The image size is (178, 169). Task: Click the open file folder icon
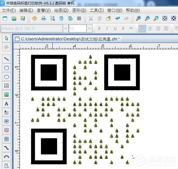pos(14,18)
